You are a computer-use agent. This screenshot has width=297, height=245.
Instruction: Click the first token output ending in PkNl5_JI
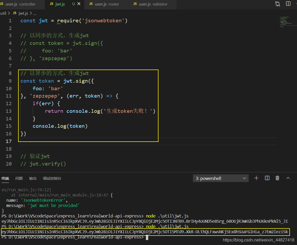(x=145, y=221)
